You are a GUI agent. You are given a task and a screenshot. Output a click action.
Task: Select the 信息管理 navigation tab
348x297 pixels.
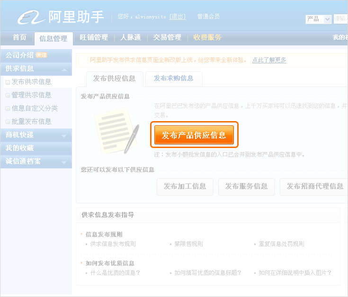tap(54, 39)
